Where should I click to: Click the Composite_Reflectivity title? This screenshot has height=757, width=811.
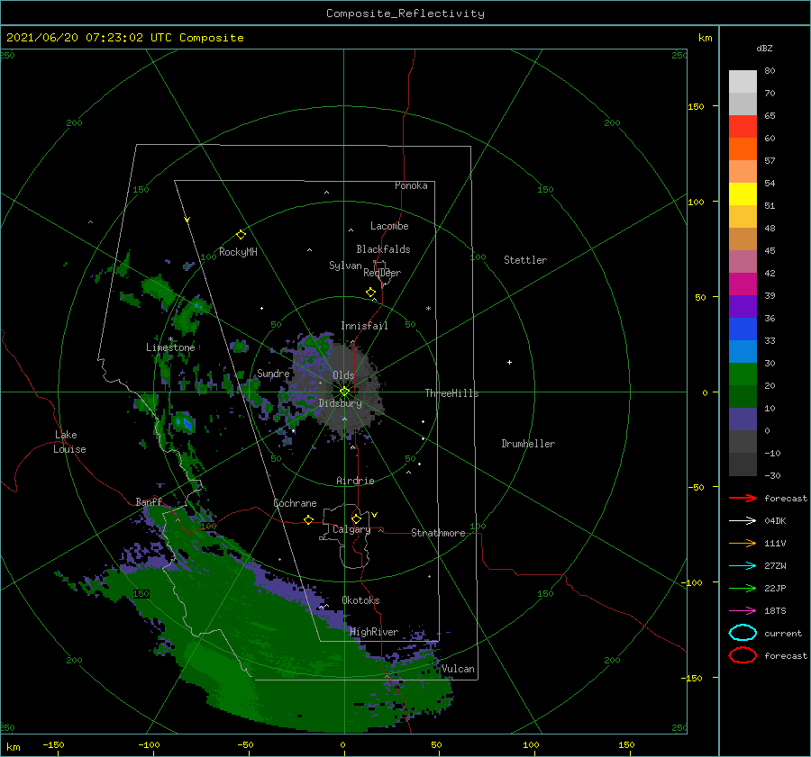pyautogui.click(x=405, y=14)
